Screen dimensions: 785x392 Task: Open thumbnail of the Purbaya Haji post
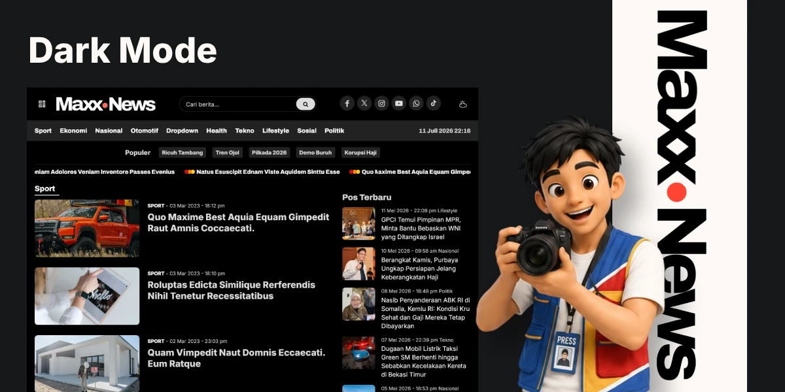click(x=358, y=263)
